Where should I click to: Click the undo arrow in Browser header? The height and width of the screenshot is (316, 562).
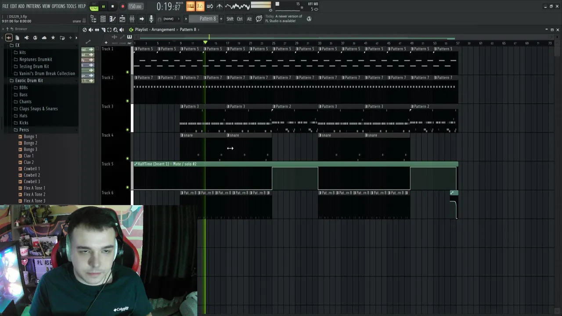tap(12, 29)
